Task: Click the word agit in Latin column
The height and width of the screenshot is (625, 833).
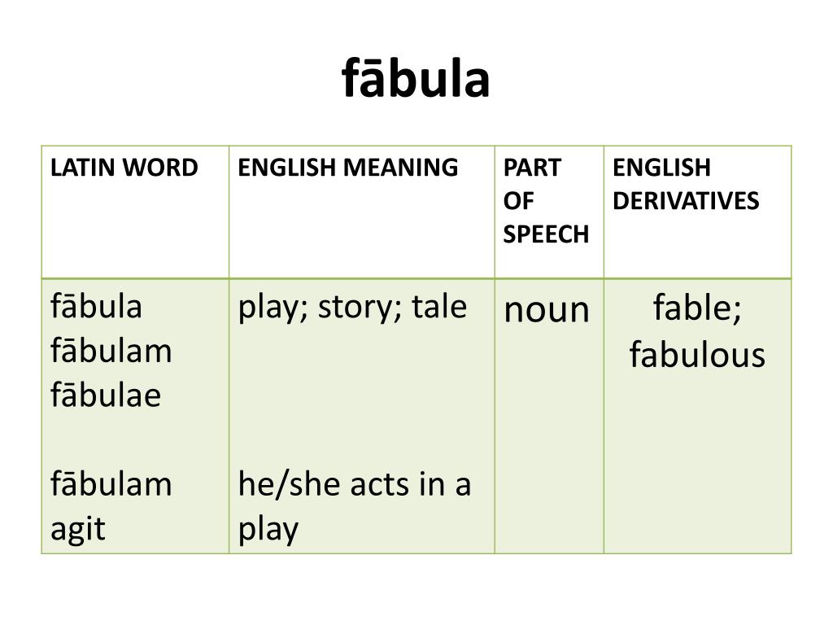Action: (x=78, y=530)
